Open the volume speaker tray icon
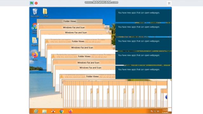 158,111
